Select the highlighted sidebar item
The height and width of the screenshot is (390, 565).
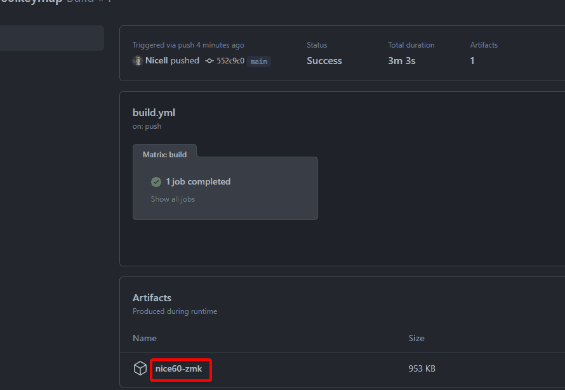point(51,38)
